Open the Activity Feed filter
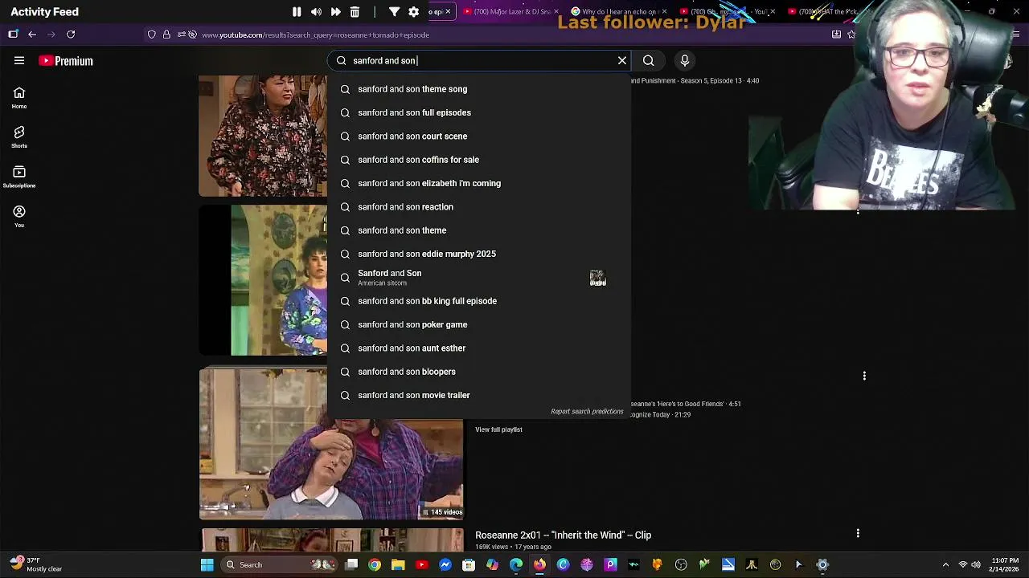The height and width of the screenshot is (578, 1029). pyautogui.click(x=394, y=12)
